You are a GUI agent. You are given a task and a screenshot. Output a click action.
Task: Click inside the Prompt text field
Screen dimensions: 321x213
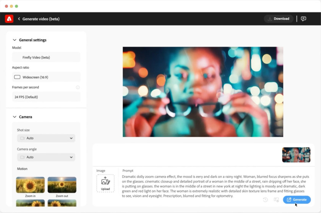click(x=216, y=186)
